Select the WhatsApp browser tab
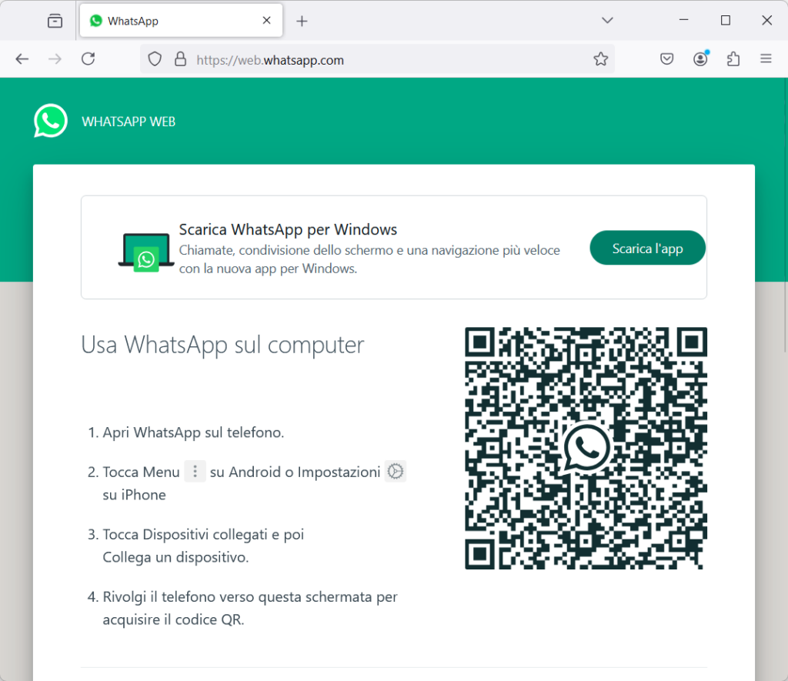 click(169, 21)
